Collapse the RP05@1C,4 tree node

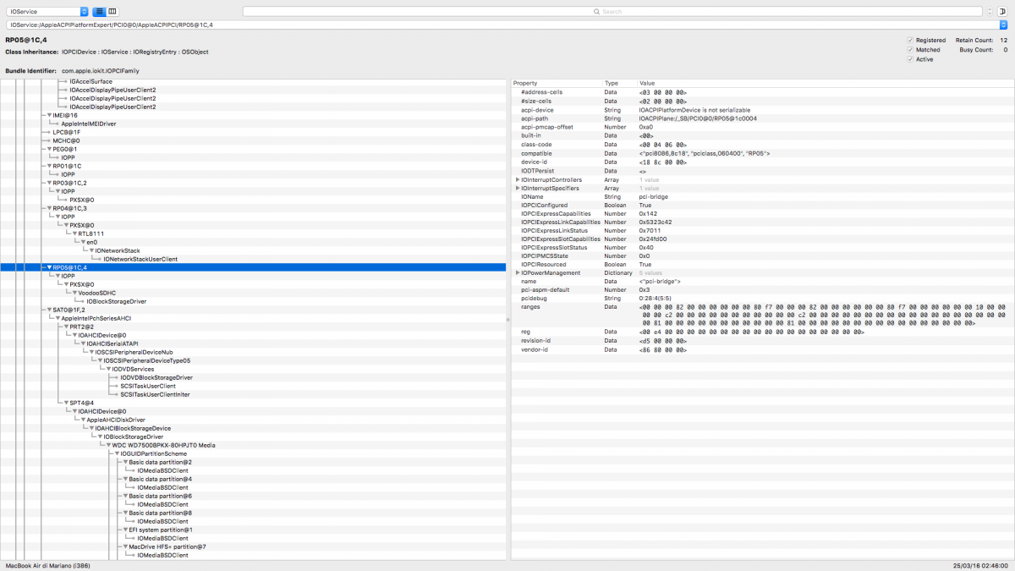point(50,267)
